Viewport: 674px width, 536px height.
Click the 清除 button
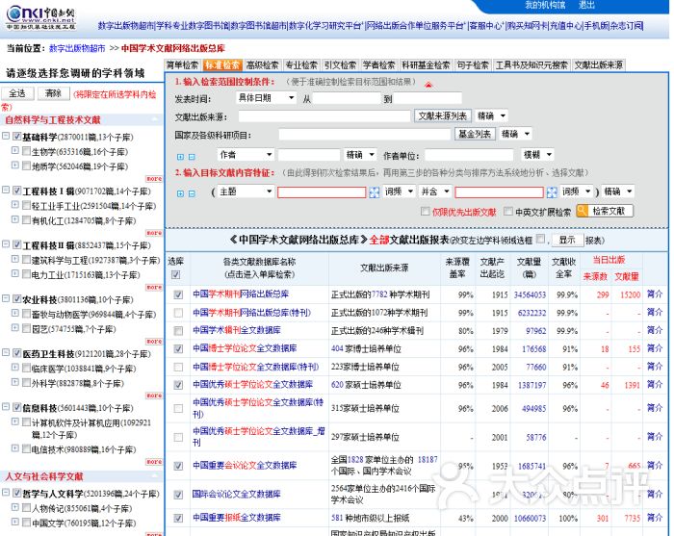(53, 93)
